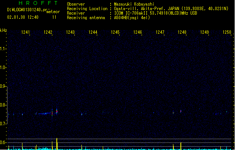Click the 1250 time axis label
This screenshot has width=235, height=150.
pos(227,32)
